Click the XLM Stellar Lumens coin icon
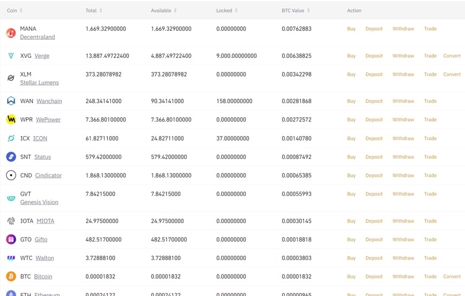Image resolution: width=465 pixels, height=296 pixels. (x=11, y=78)
